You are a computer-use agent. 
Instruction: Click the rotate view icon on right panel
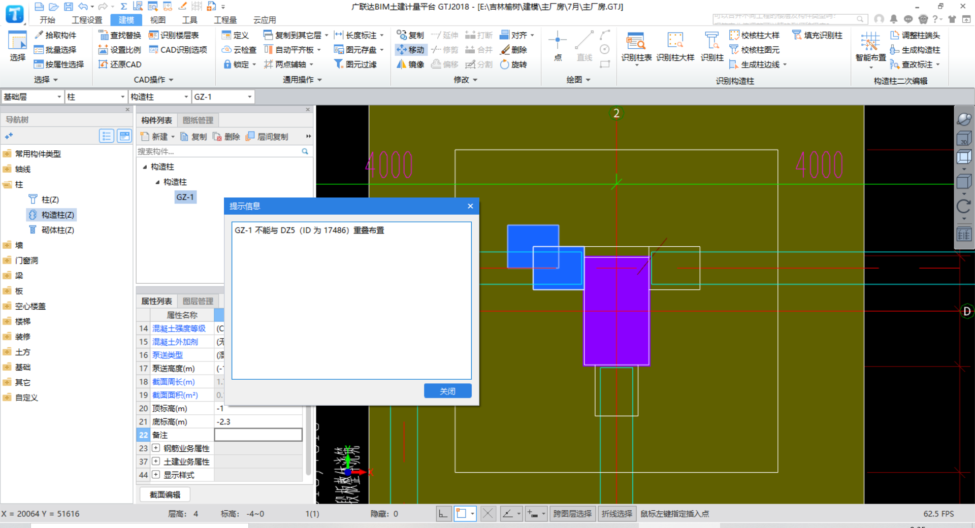click(x=964, y=206)
